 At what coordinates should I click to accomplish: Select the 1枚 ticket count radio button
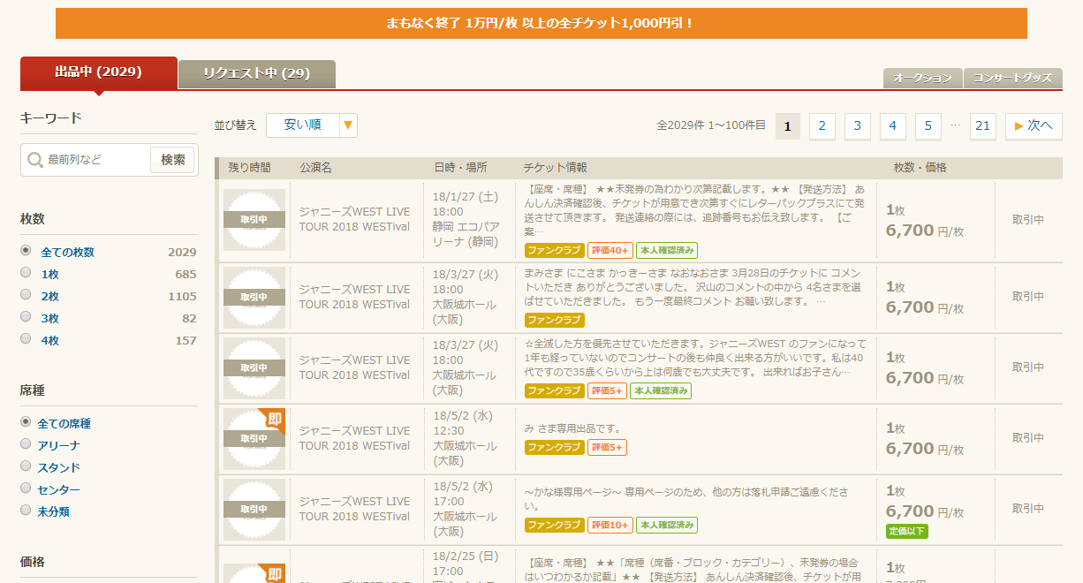tap(26, 273)
